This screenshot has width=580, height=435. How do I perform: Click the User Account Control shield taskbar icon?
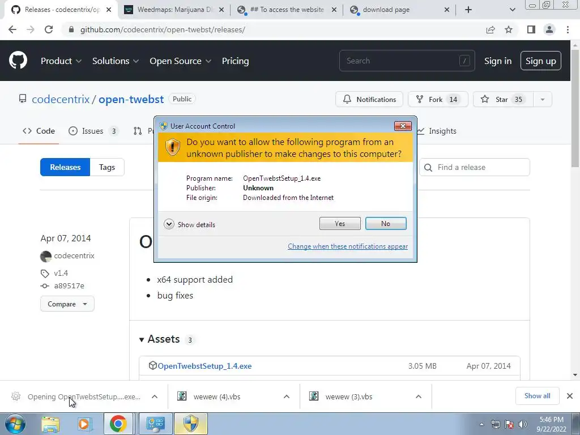191,424
